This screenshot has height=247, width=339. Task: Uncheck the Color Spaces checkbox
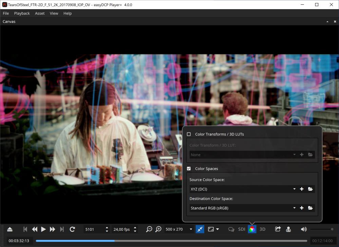point(189,169)
